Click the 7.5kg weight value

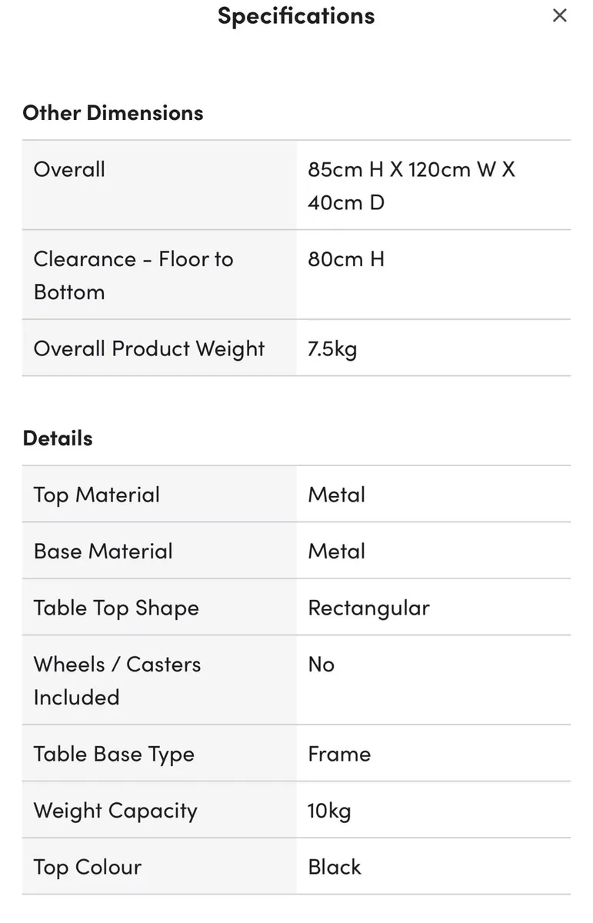[x=332, y=349]
